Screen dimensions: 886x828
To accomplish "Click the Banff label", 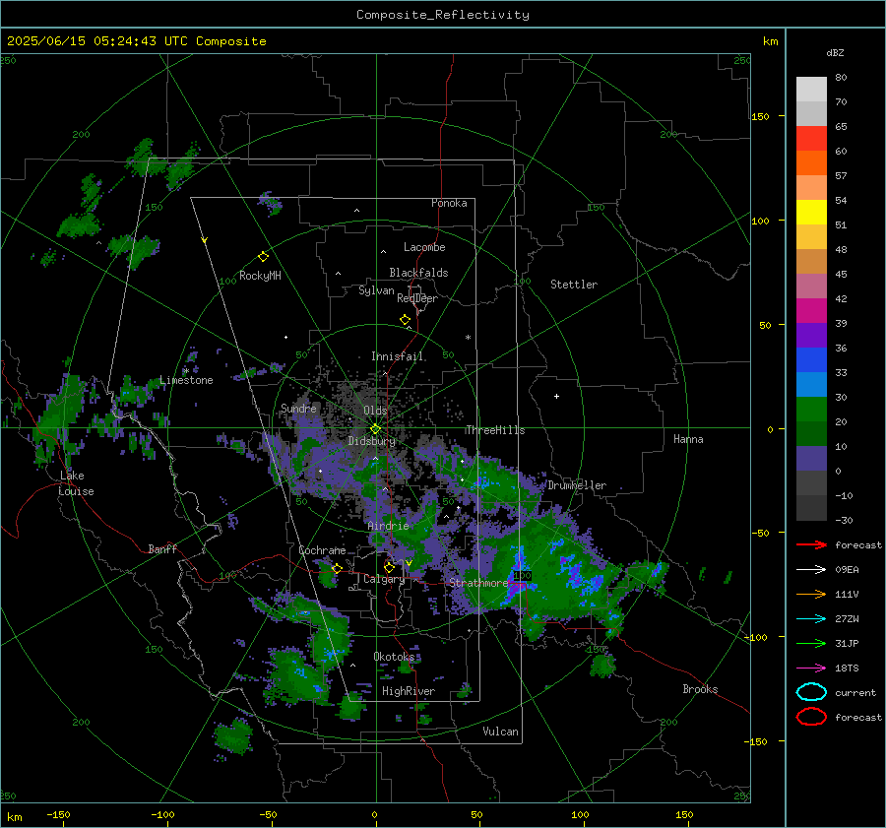I will click(162, 548).
